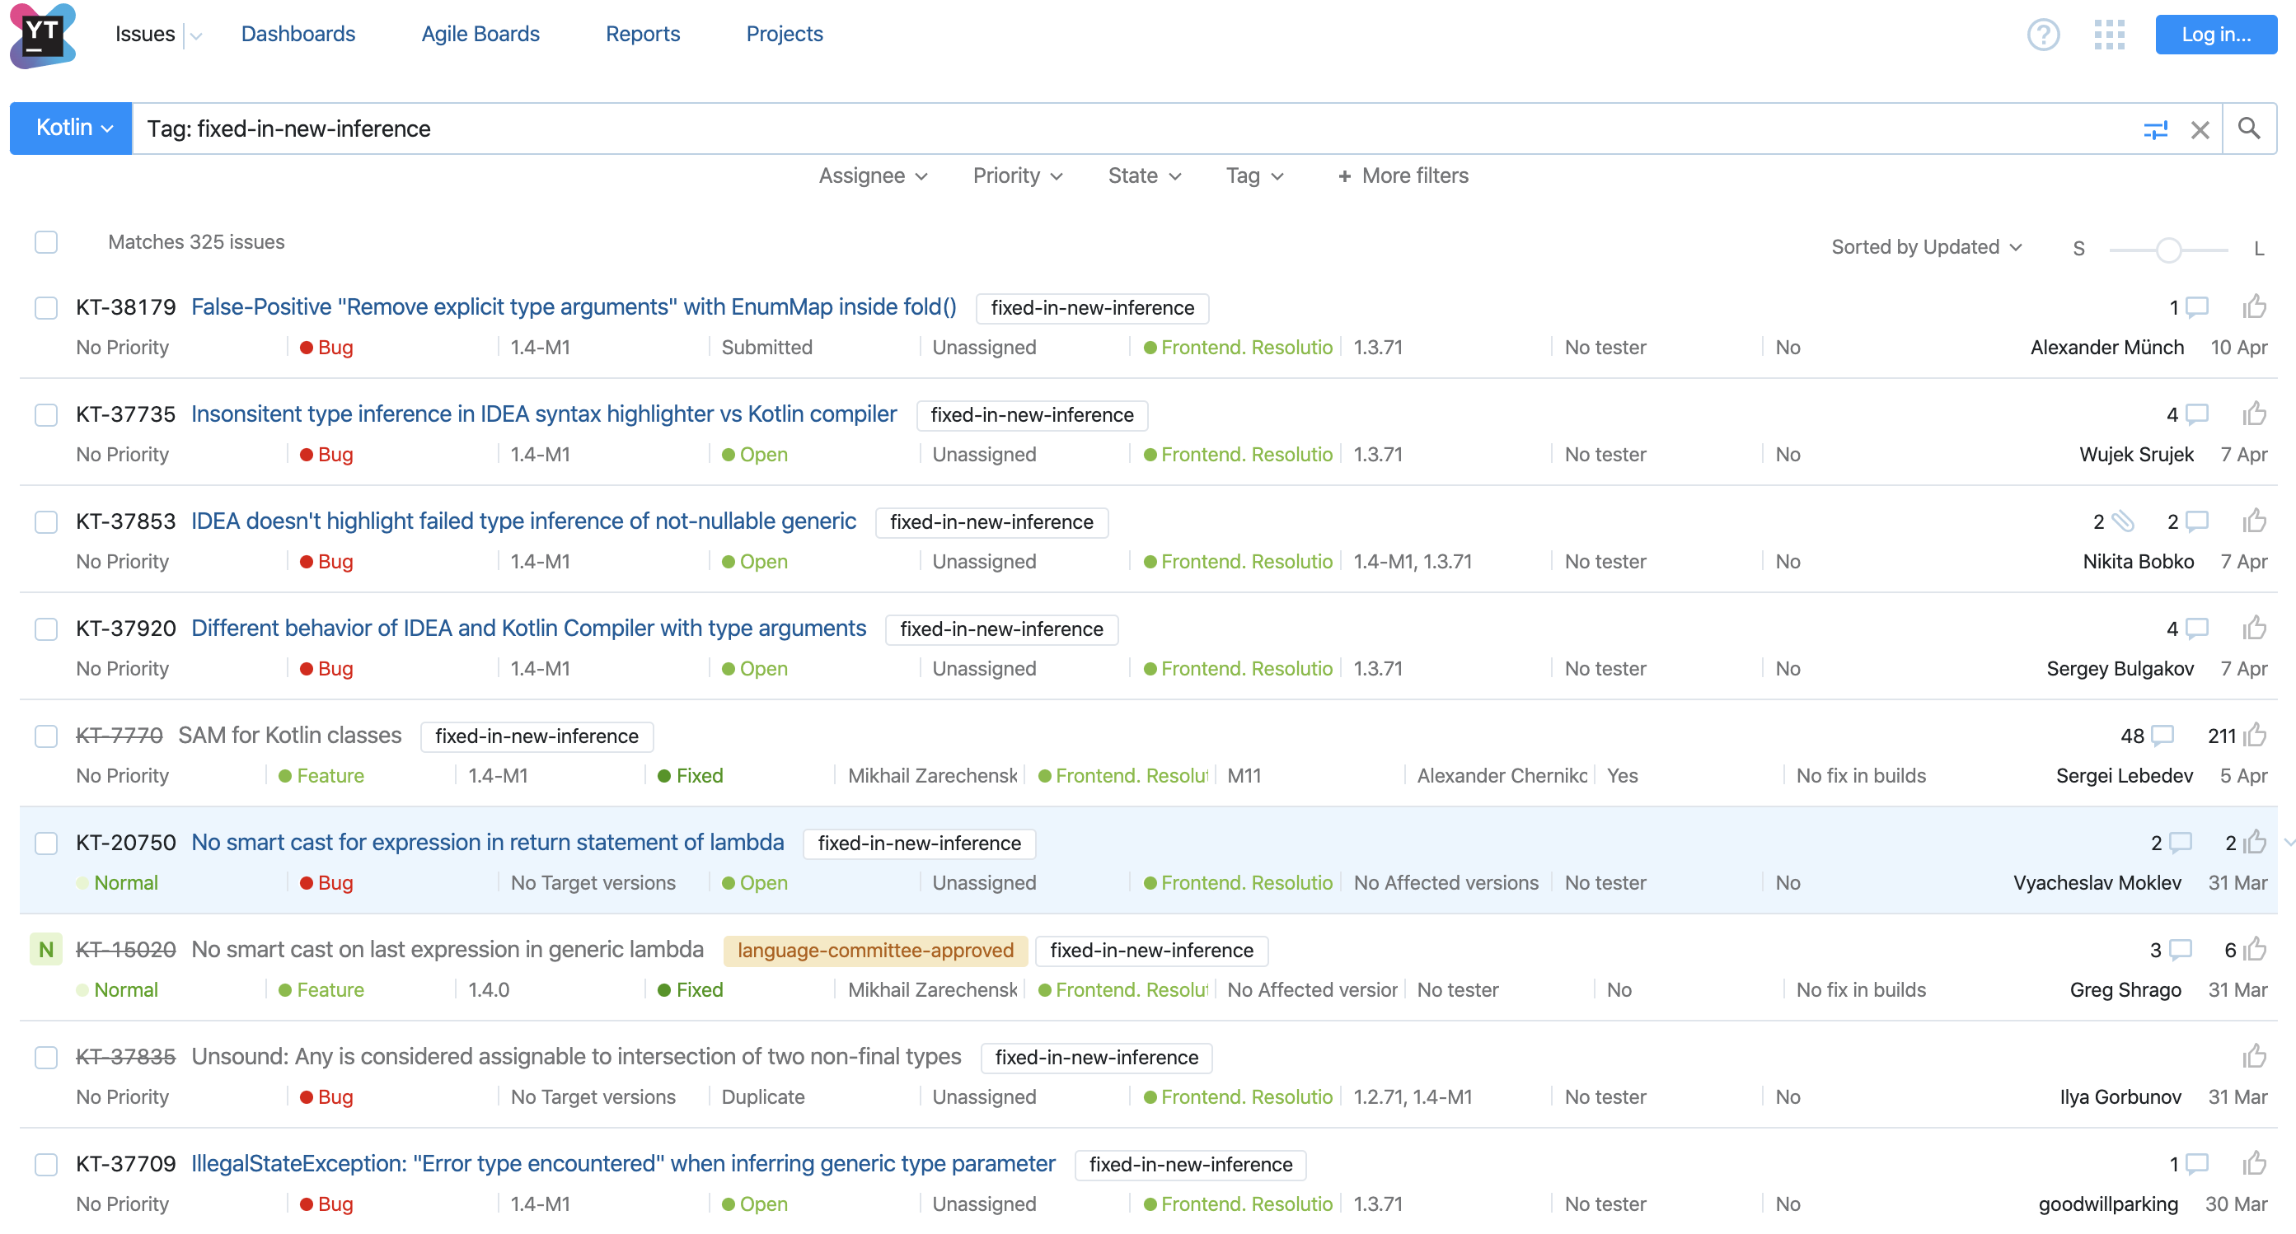Select the KT-20750 issue checkbox
Image resolution: width=2296 pixels, height=1234 pixels.
(46, 843)
